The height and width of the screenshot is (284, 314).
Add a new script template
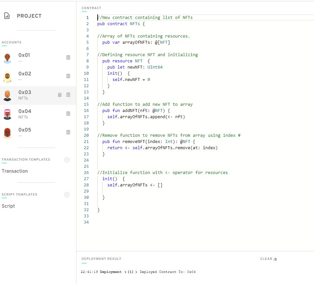67,195
